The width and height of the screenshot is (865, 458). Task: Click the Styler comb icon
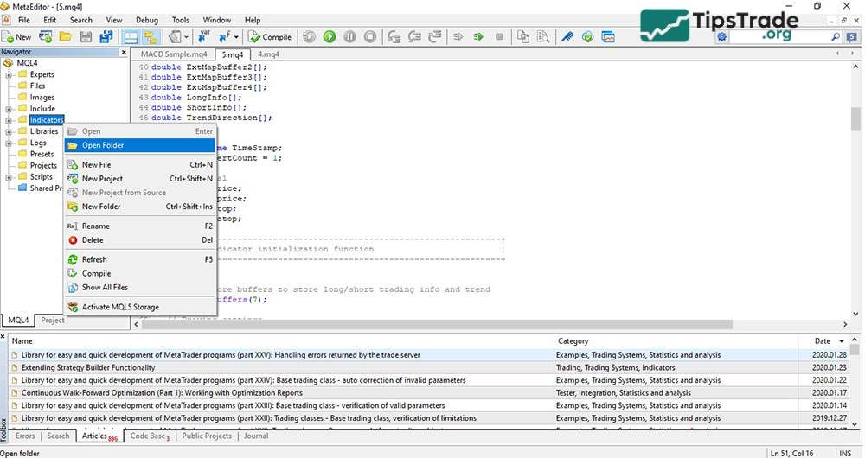[x=567, y=37]
